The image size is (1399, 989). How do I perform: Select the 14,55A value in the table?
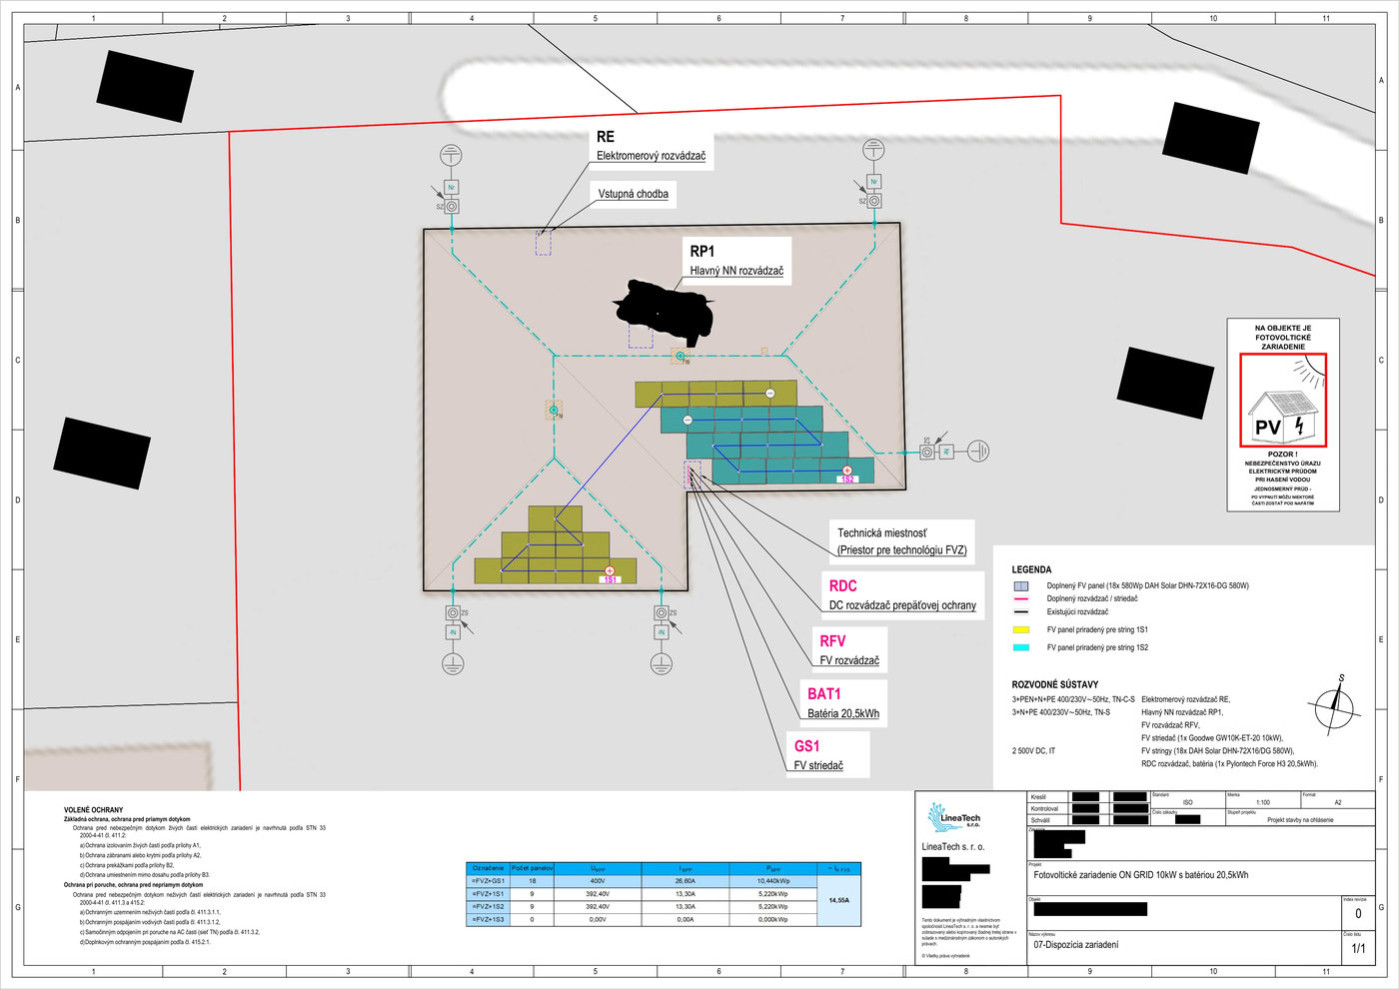[839, 900]
